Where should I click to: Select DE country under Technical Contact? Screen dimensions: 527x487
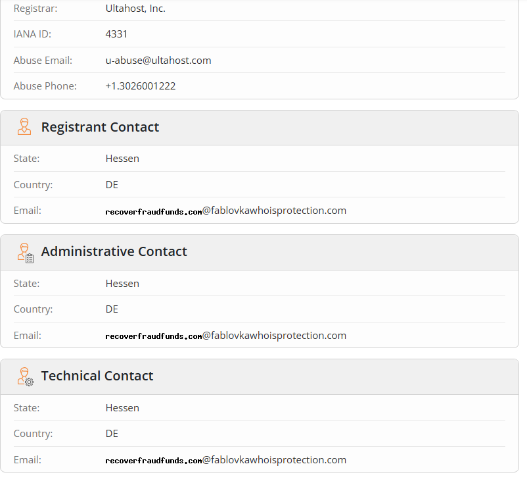(x=112, y=433)
